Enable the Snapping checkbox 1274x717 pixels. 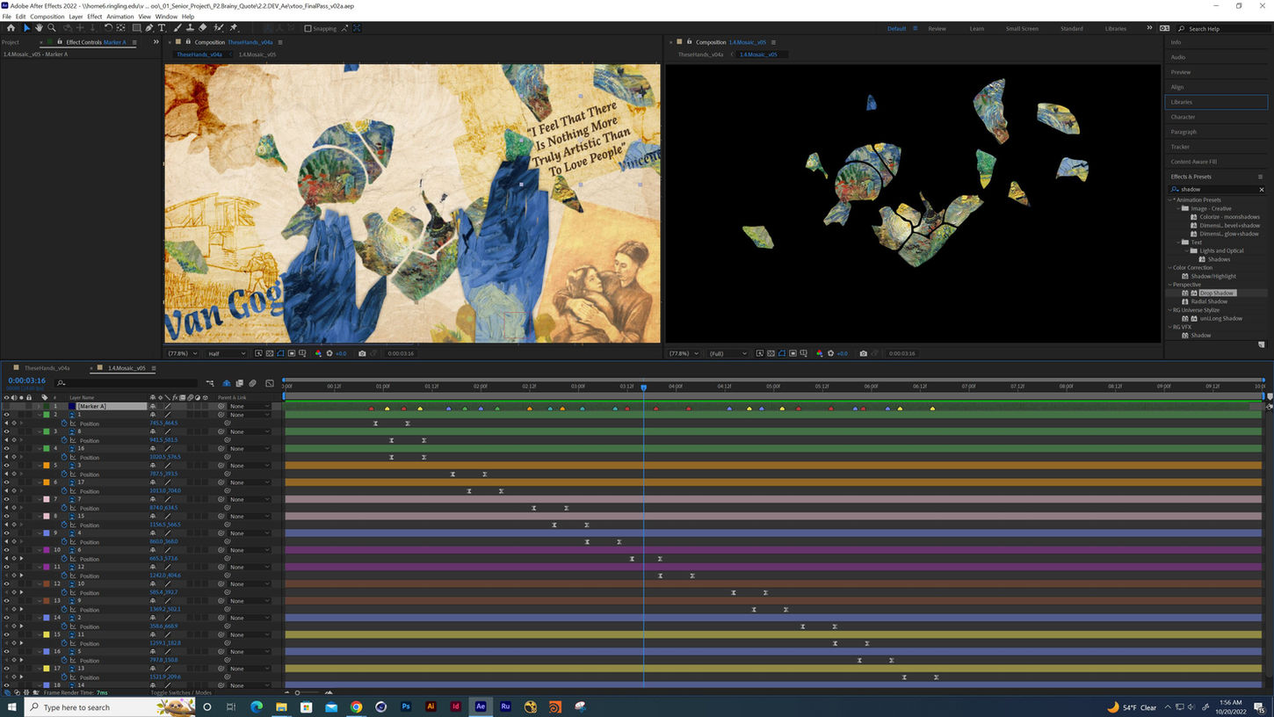click(x=308, y=28)
